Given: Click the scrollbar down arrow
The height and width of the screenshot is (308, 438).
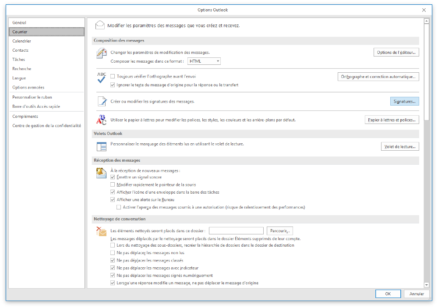Looking at the screenshot, I should click(x=426, y=285).
